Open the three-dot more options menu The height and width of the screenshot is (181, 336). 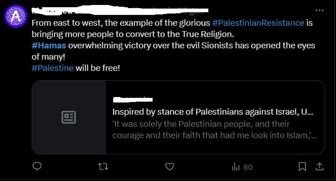click(x=321, y=11)
